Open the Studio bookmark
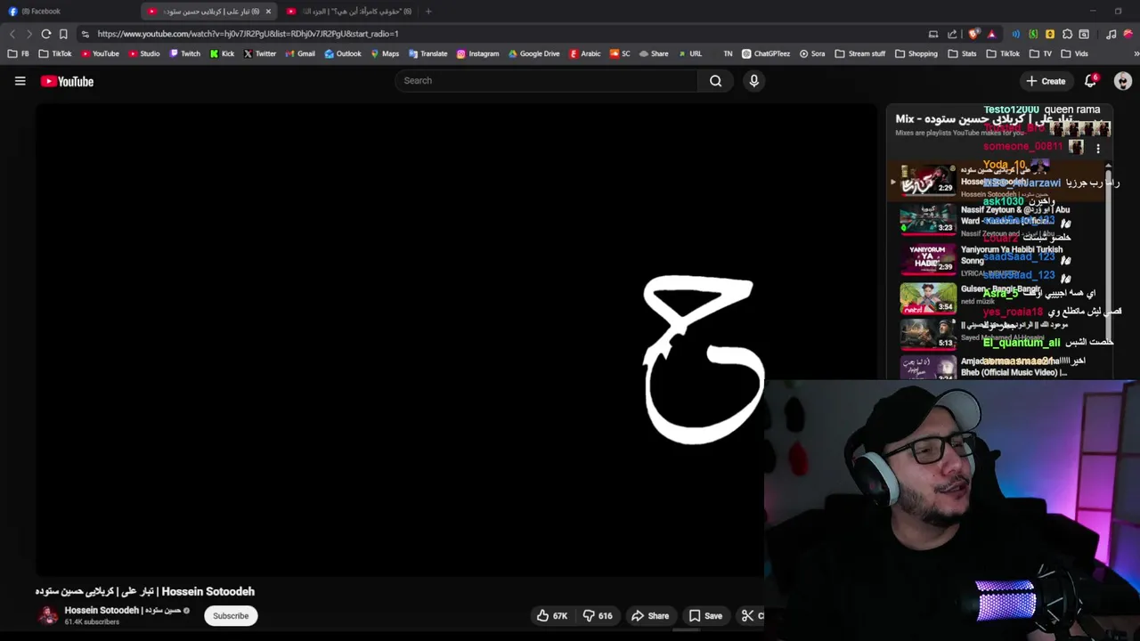The image size is (1140, 641). click(x=143, y=53)
